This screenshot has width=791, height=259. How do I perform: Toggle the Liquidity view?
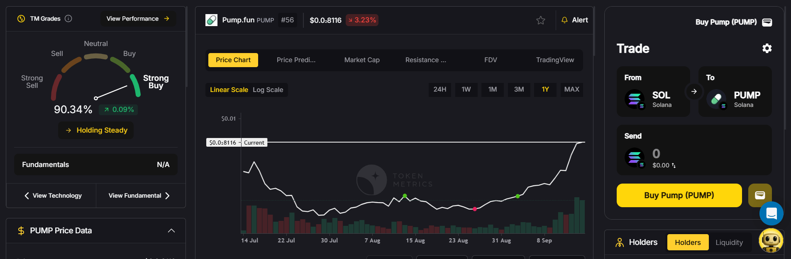[729, 242]
